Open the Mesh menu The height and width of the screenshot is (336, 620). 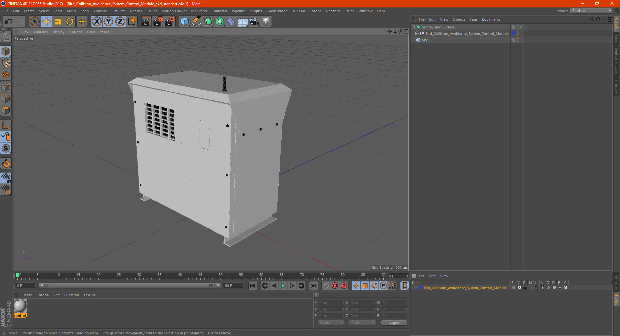click(x=71, y=11)
